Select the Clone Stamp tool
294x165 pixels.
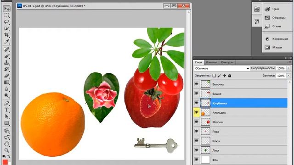[6, 62]
